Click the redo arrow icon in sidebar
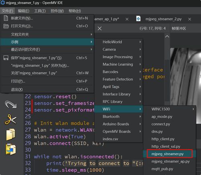The height and width of the screenshot is (175, 201). pyautogui.click(x=11, y=104)
